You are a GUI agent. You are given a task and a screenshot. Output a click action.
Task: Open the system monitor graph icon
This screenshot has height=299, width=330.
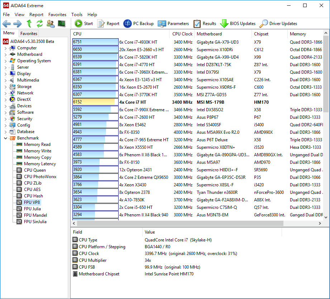coord(62,24)
